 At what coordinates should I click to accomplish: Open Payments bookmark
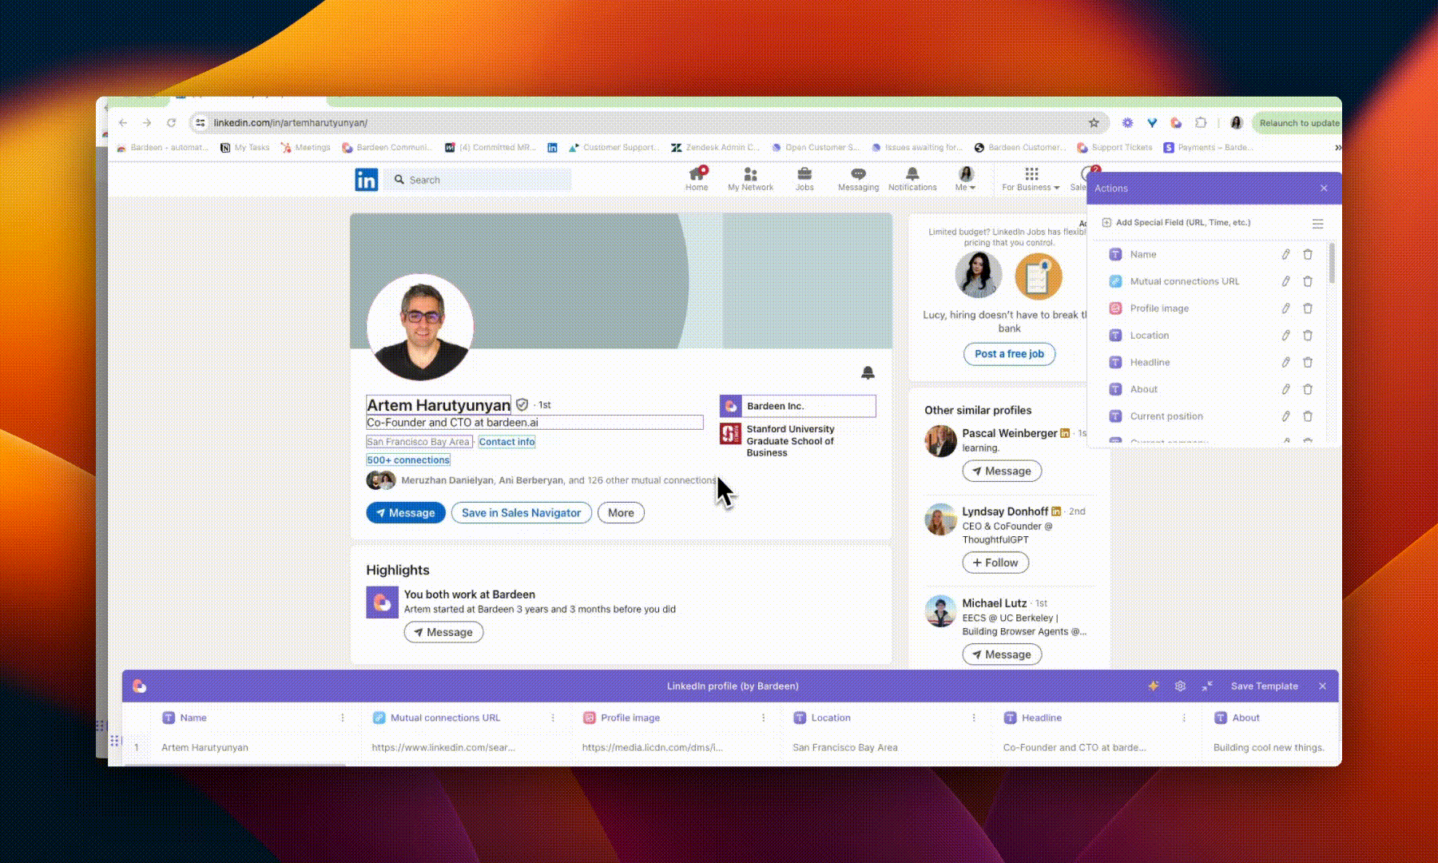pos(1208,147)
